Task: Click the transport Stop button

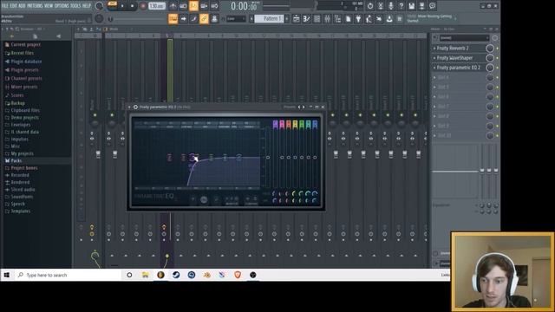Action: 133,6
